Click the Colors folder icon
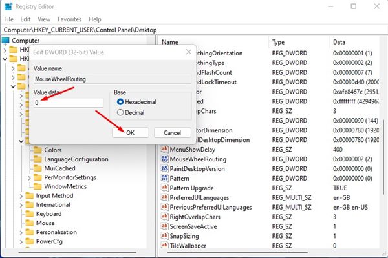The image size is (388, 258). (38, 150)
